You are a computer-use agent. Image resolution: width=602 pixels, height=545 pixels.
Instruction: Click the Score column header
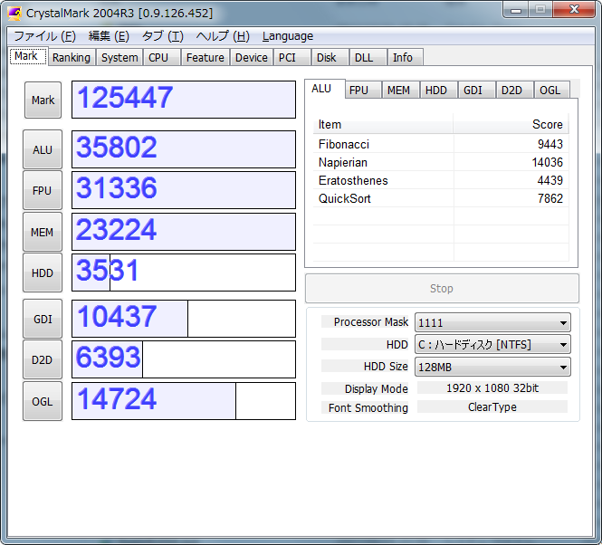[511, 125]
